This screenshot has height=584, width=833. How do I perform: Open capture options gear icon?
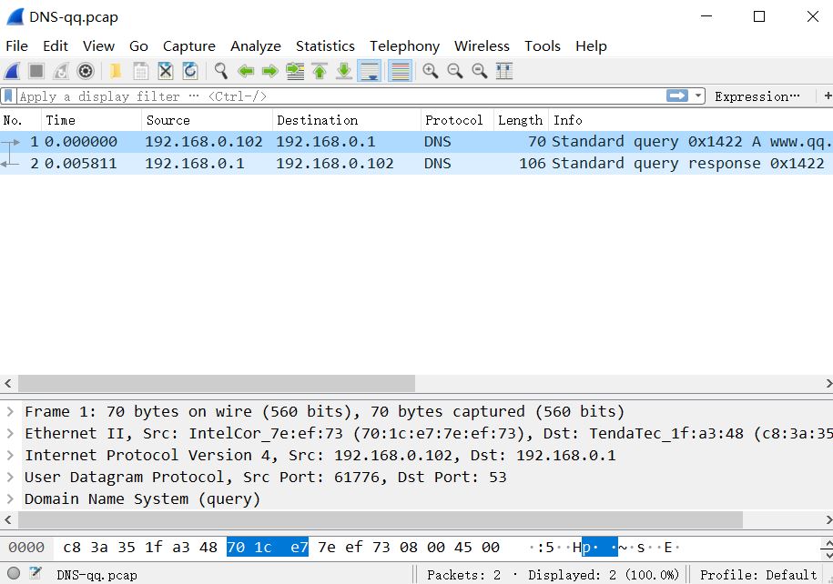pyautogui.click(x=86, y=71)
